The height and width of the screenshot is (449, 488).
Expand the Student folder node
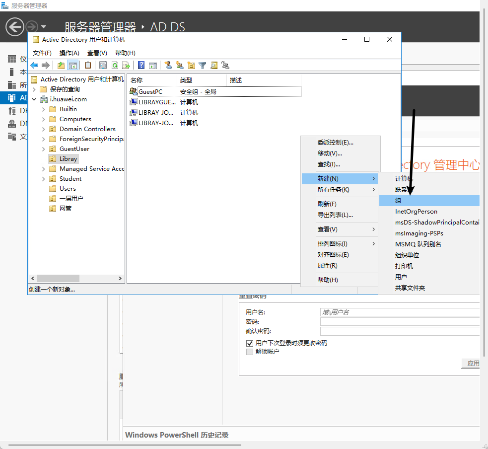point(44,179)
